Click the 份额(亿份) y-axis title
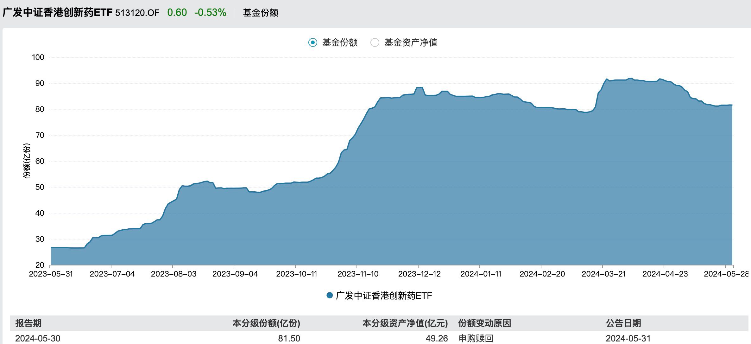The width and height of the screenshot is (751, 344). tap(27, 161)
